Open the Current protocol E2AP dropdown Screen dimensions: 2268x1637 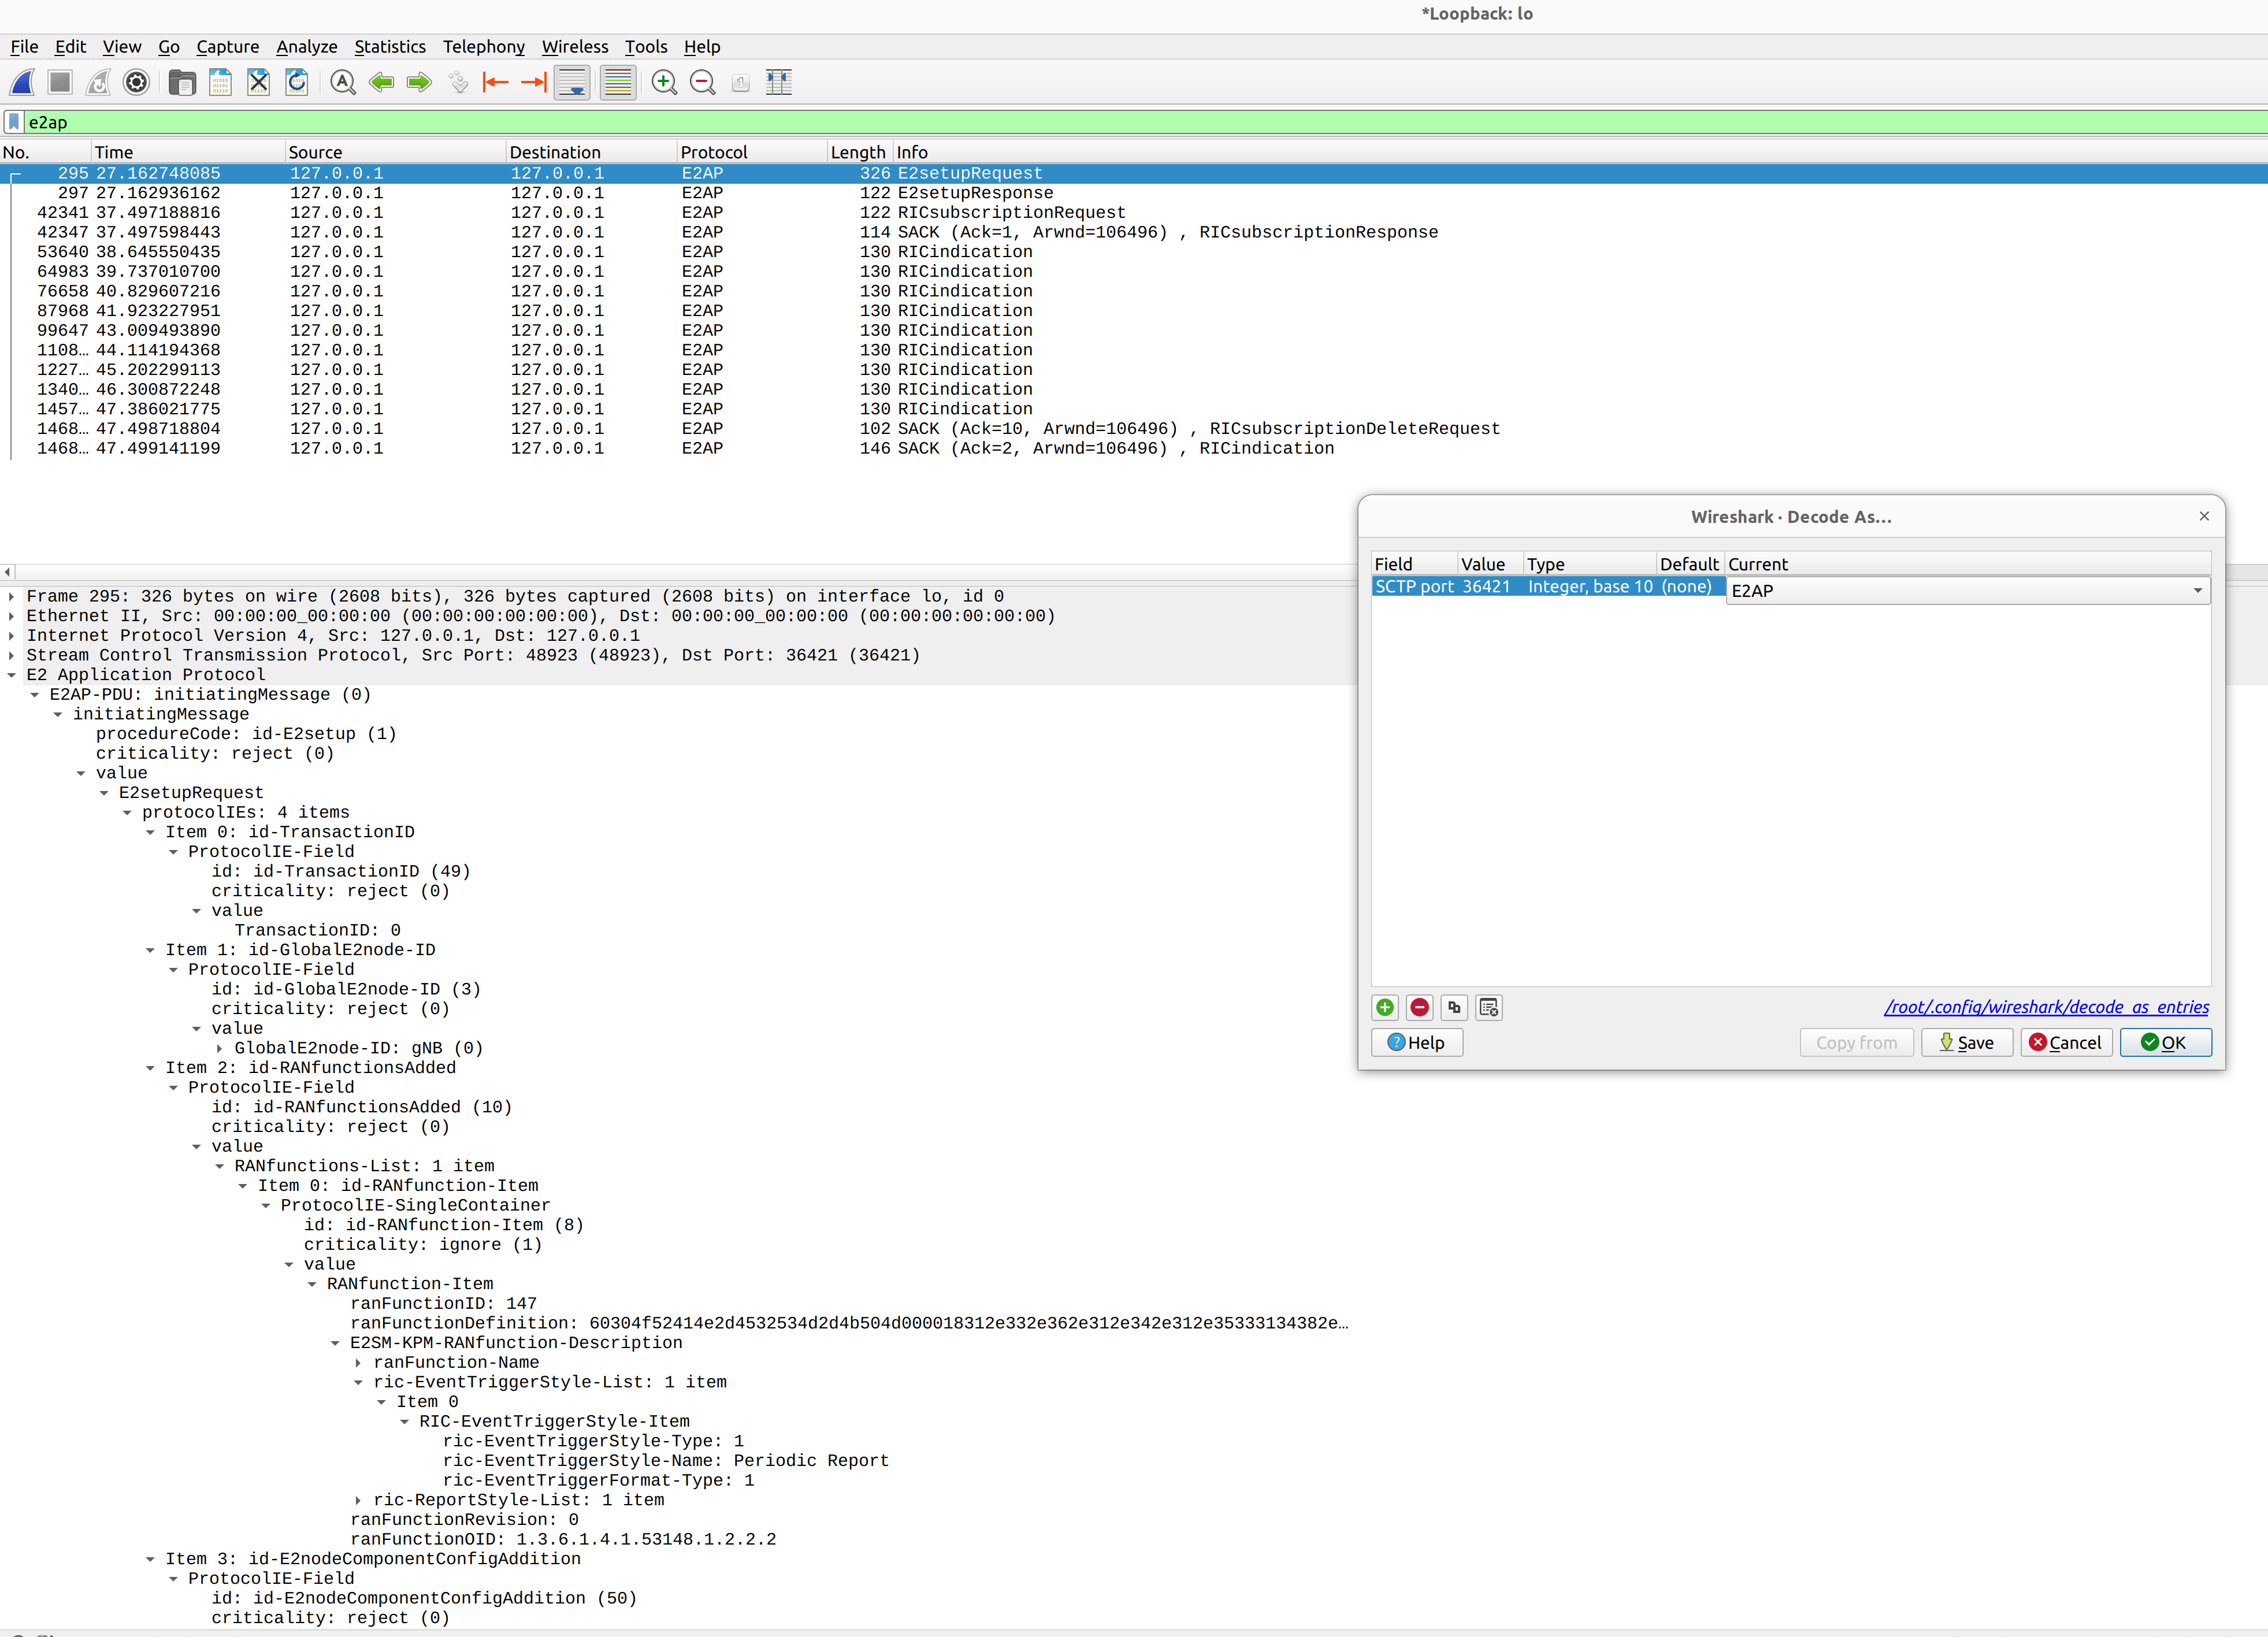1968,590
